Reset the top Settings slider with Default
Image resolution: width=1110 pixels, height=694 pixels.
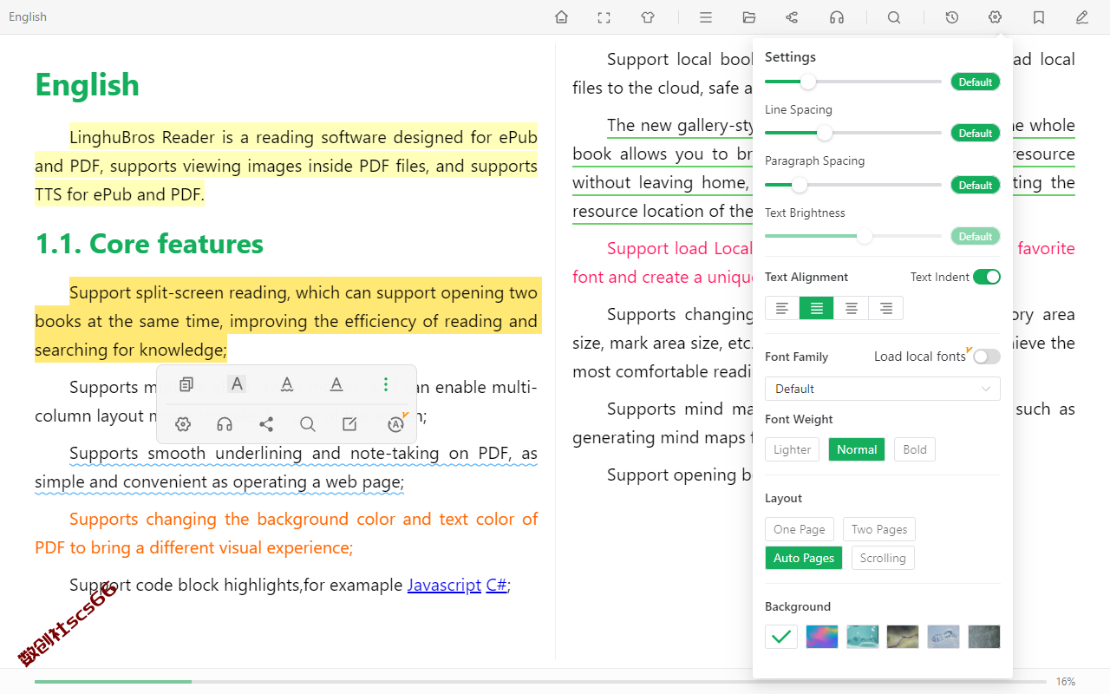976,82
